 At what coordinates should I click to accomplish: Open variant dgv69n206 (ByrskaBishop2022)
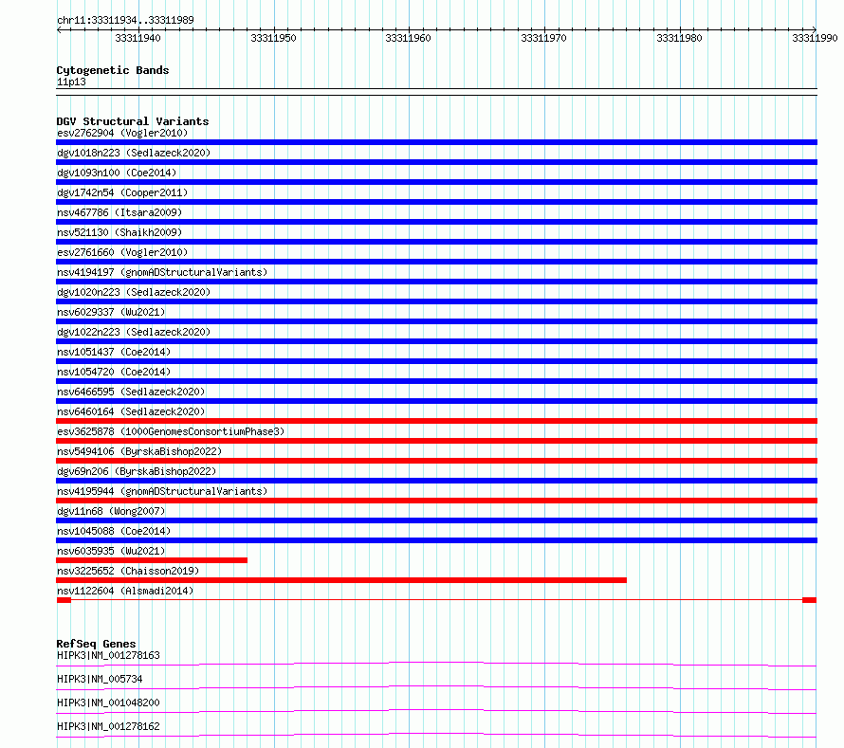click(137, 471)
